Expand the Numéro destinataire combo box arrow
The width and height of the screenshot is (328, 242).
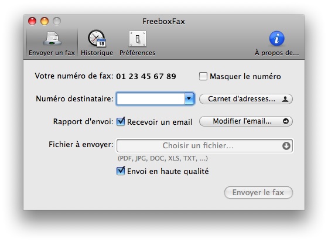tap(189, 99)
